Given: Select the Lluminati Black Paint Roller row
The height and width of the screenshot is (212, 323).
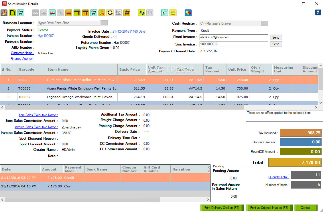Looking at the screenshot, I should coord(159,80).
